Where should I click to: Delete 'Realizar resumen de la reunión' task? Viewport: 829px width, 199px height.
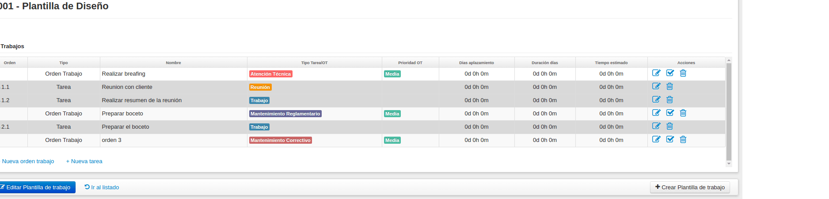[x=669, y=99]
